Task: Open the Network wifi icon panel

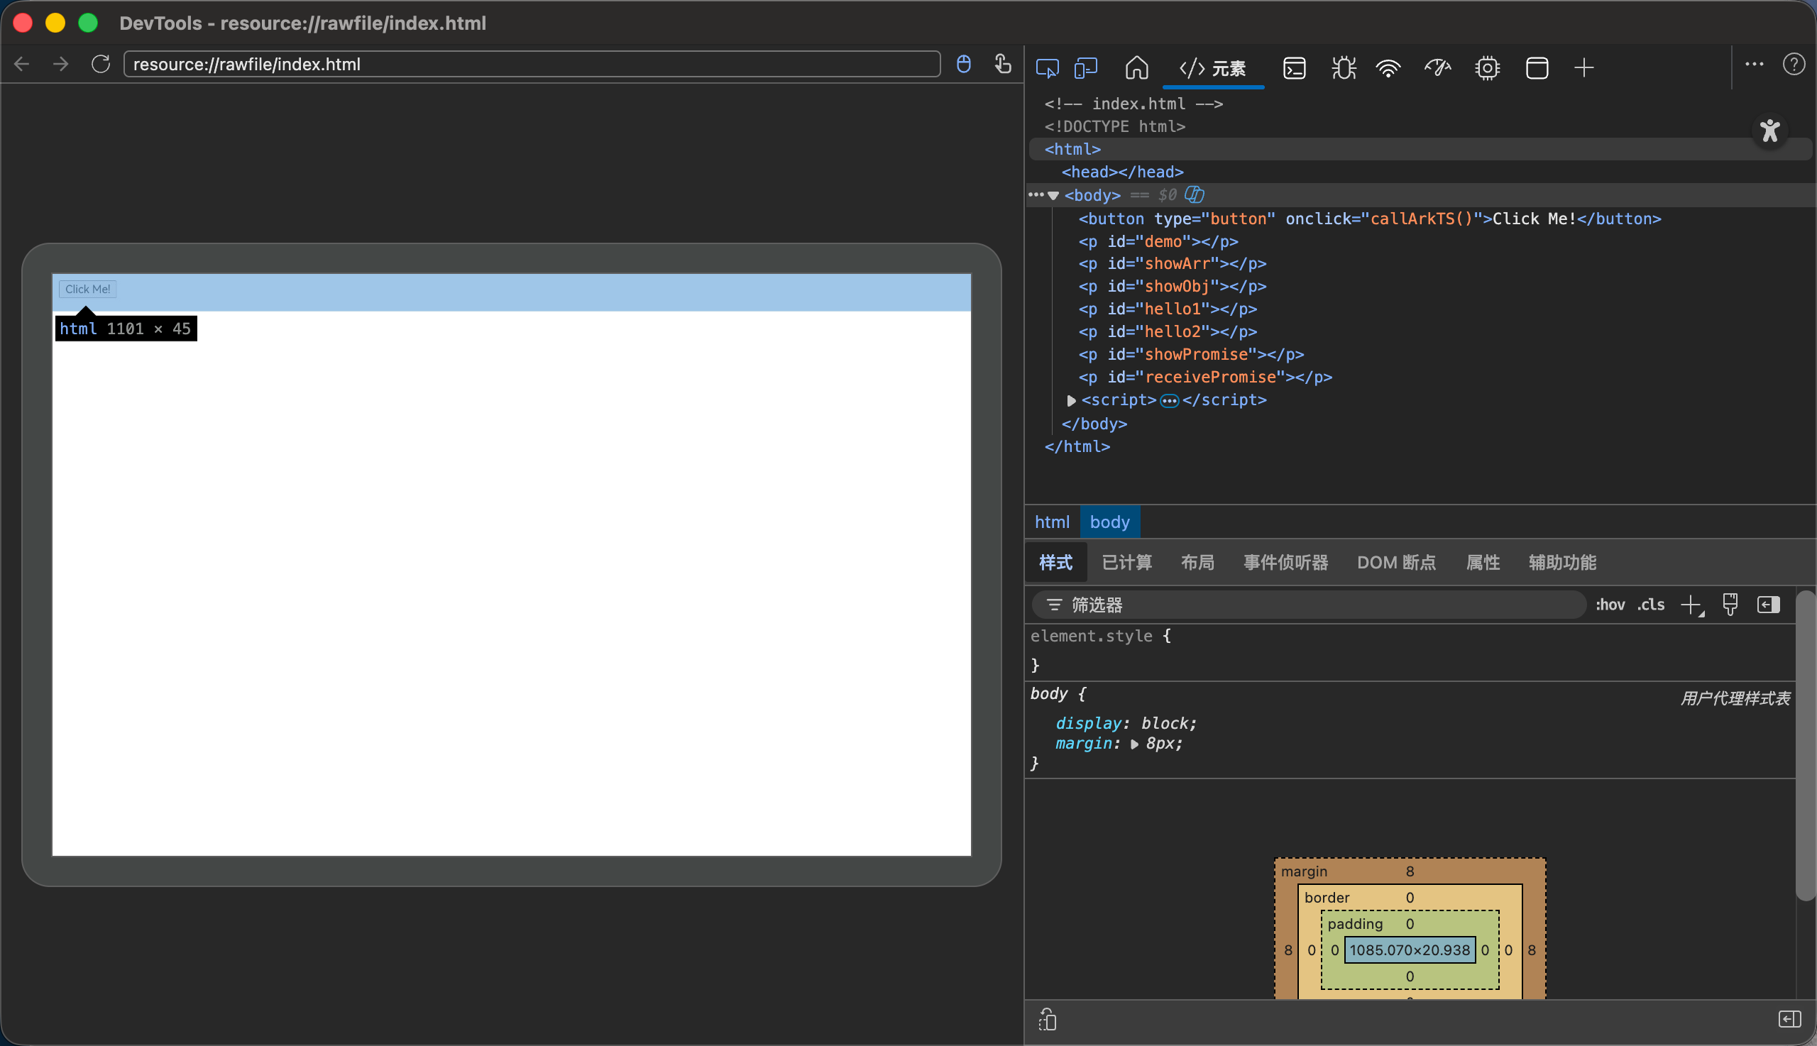Action: (1388, 68)
